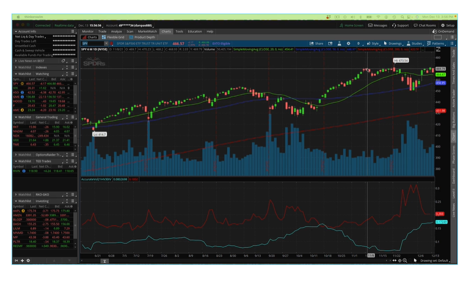Open left sidebar gear settings at bottom
The height and width of the screenshot is (283, 471).
click(28, 261)
